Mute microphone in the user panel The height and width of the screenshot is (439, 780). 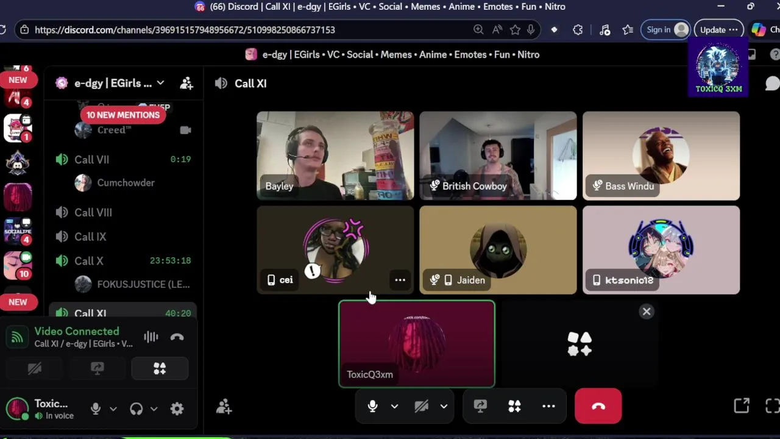(96, 409)
